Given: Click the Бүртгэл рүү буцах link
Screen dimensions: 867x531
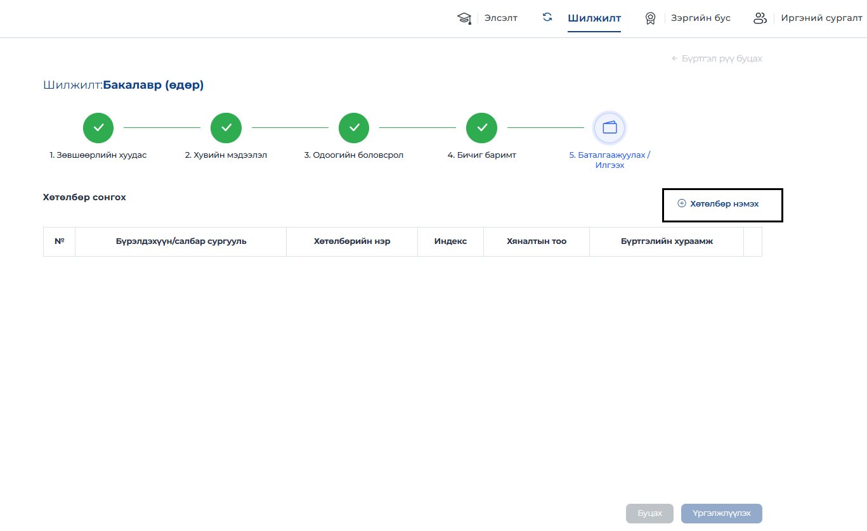Looking at the screenshot, I should (717, 59).
